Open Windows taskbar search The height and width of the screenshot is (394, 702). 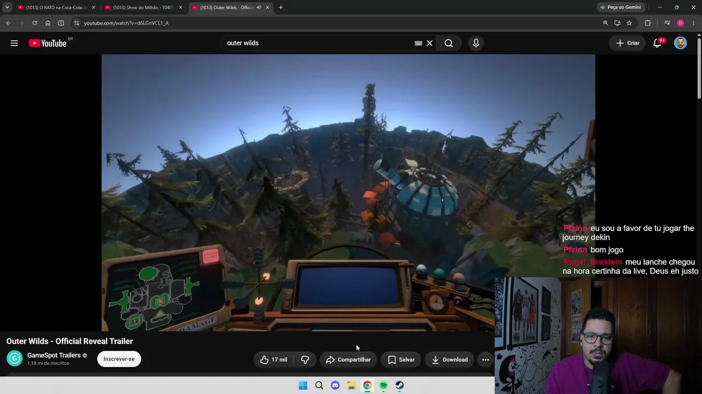point(319,385)
